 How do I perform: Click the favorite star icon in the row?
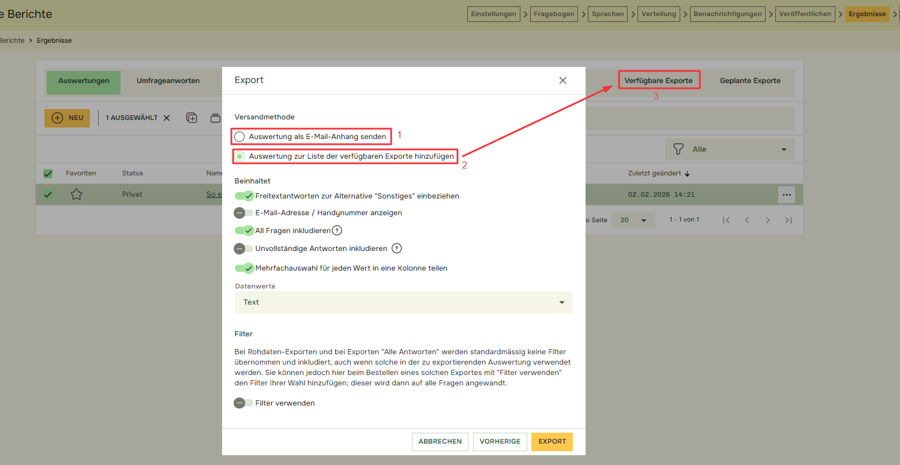(76, 194)
